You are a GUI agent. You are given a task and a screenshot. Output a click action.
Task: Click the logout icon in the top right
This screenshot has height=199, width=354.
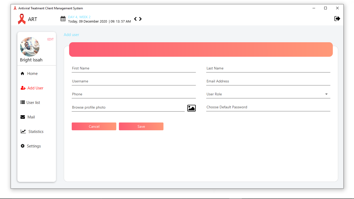coord(337,18)
